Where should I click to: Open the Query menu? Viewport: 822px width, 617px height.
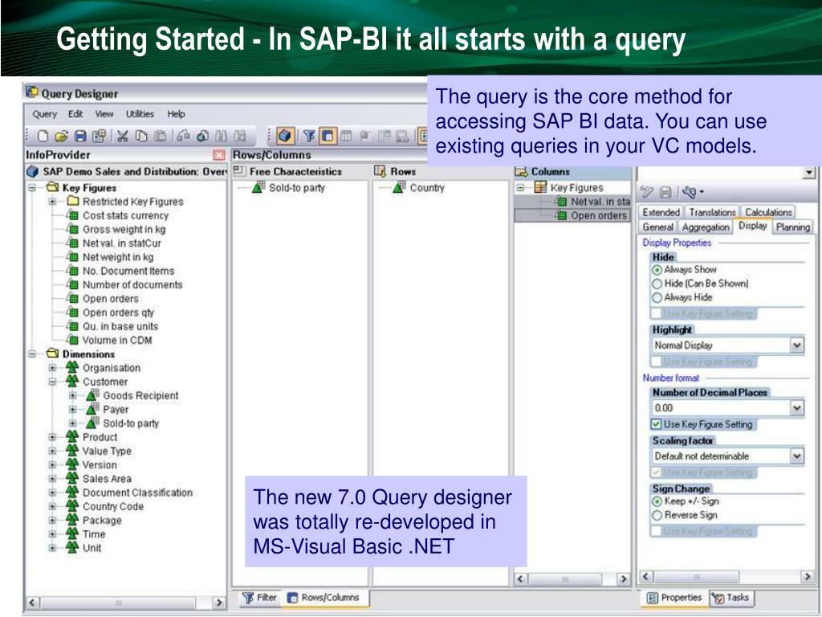coord(45,114)
